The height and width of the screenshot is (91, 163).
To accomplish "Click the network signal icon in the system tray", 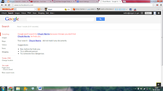I will (144, 89).
